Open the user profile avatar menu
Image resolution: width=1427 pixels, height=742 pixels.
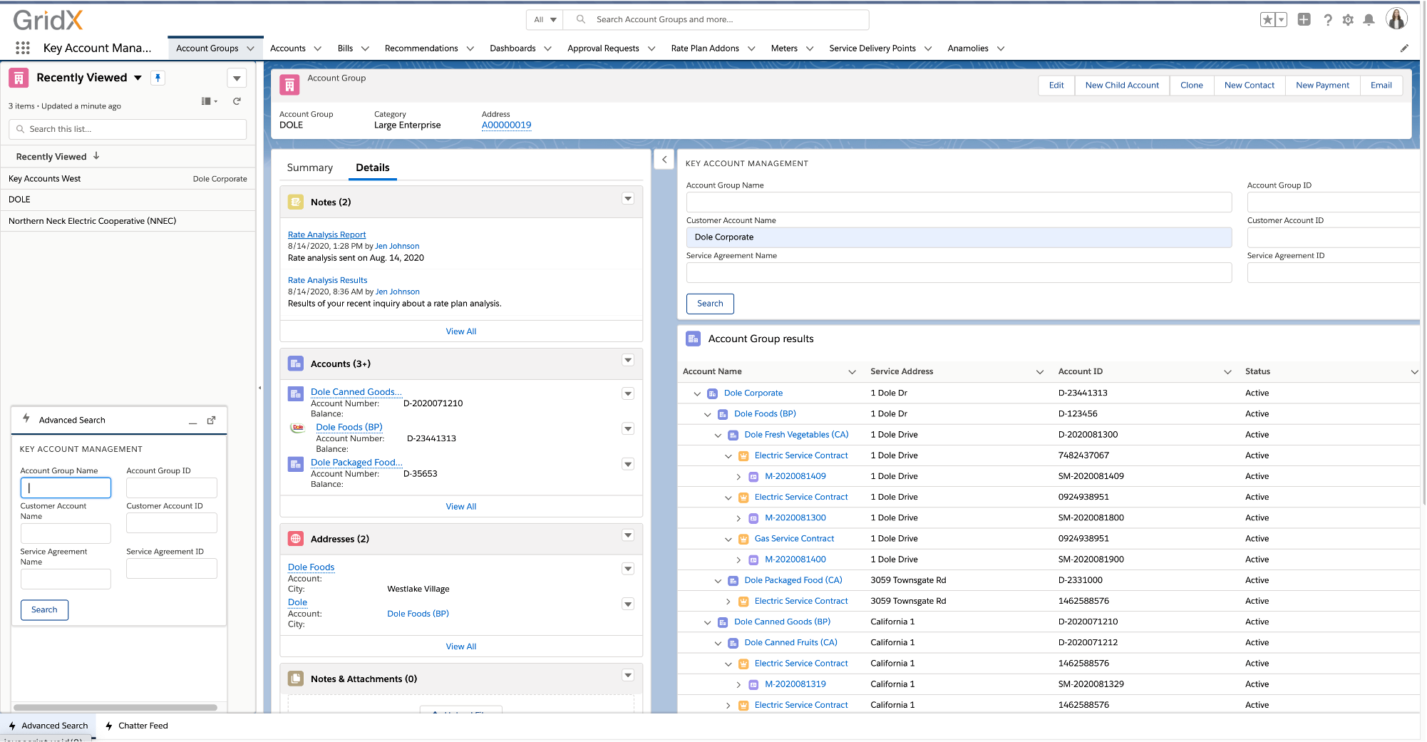(1396, 19)
